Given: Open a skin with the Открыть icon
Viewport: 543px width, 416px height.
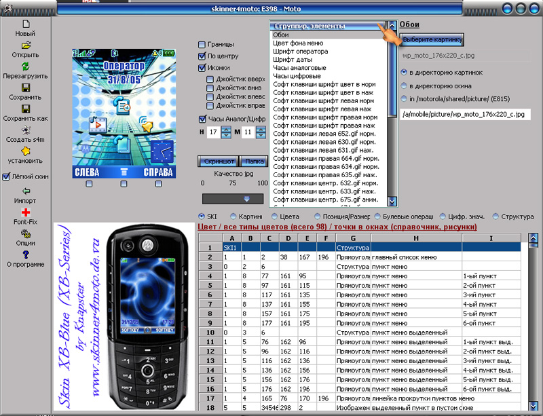Looking at the screenshot, I should (x=26, y=45).
